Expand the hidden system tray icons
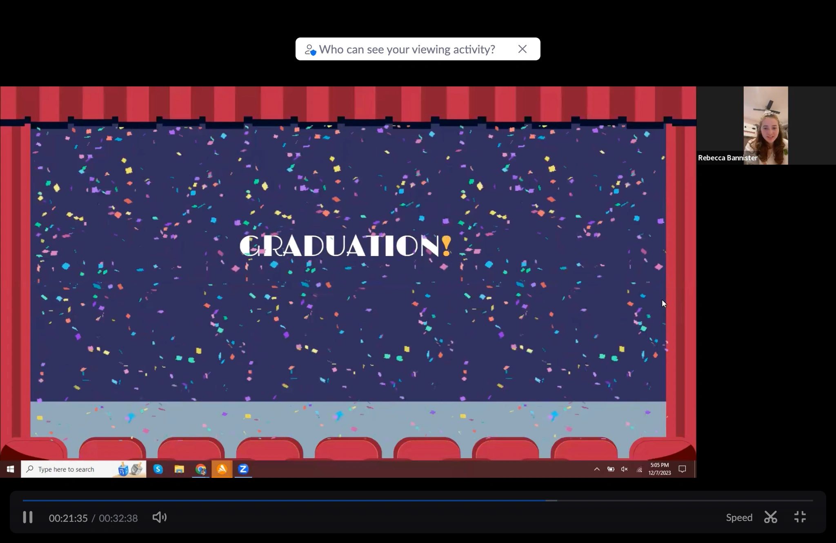Screen dimensions: 836x543 (x=596, y=469)
